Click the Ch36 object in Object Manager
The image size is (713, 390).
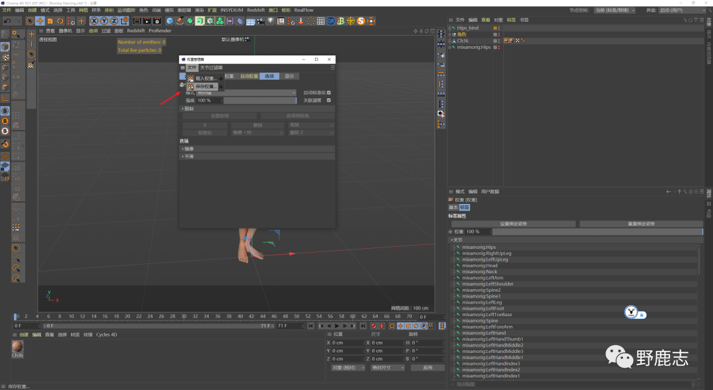463,41
